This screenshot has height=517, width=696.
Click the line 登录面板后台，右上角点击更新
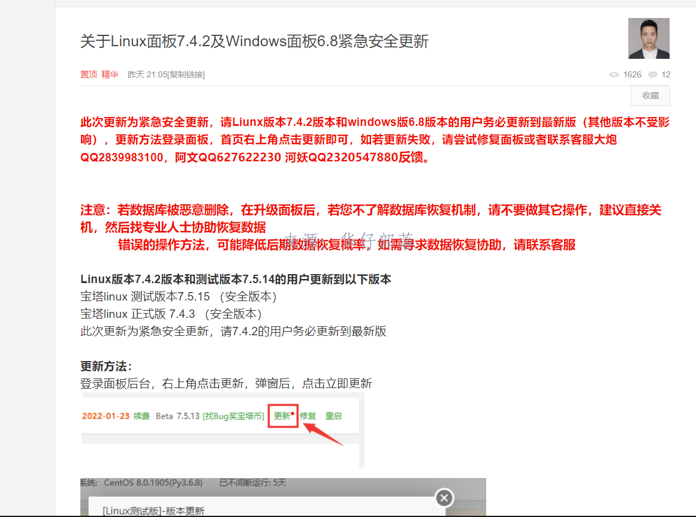226,384
